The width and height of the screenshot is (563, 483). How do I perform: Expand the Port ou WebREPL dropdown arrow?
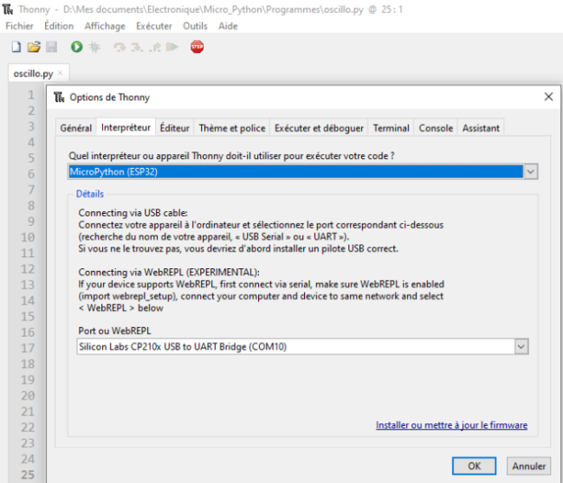tap(521, 346)
